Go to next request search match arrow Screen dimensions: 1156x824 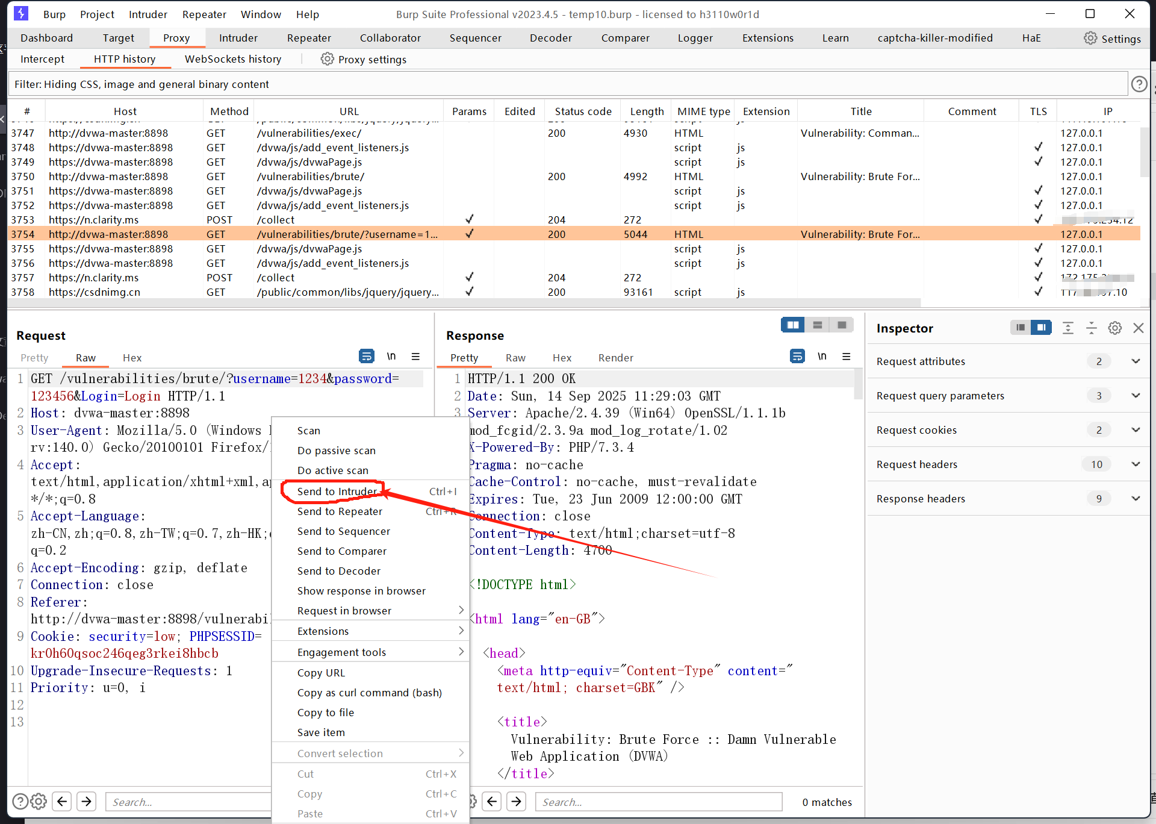pyautogui.click(x=87, y=801)
